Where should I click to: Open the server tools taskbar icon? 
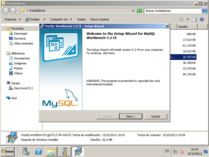pos(65,152)
